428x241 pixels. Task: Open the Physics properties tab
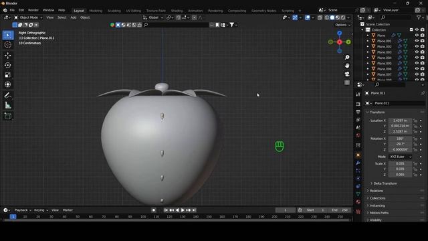point(358,179)
